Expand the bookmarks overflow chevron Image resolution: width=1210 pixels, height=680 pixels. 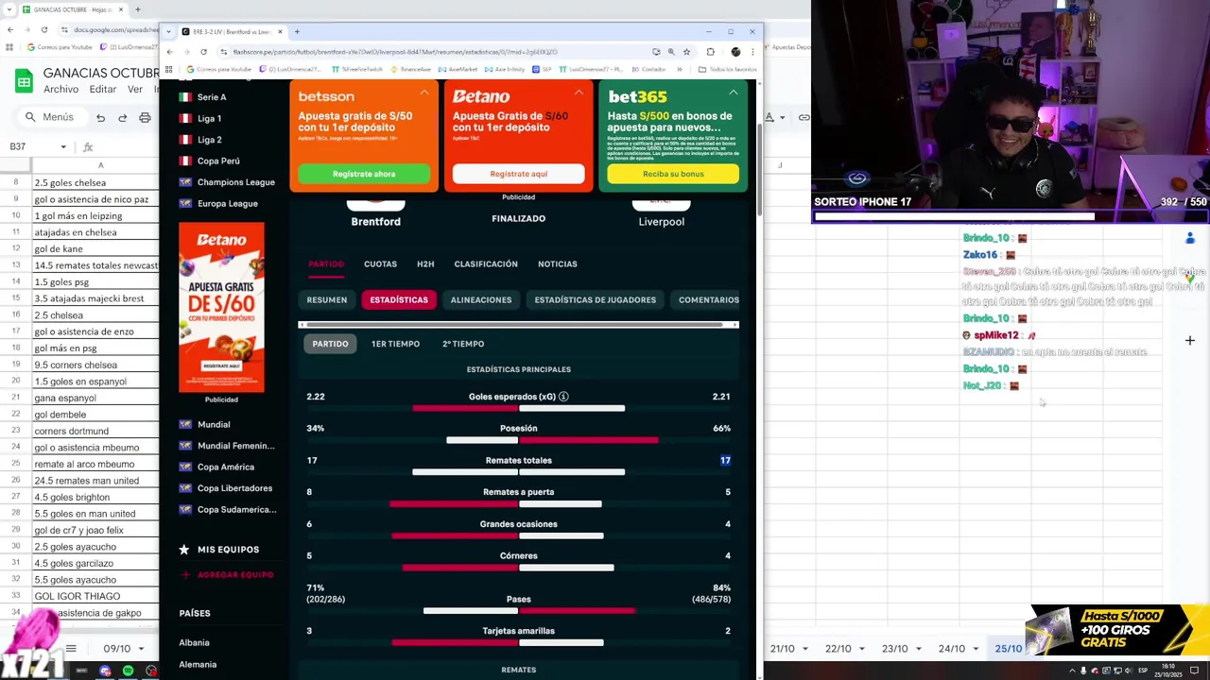pos(680,69)
